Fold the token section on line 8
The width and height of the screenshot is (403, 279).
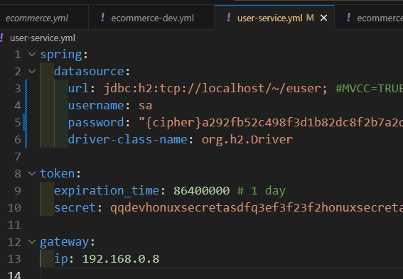click(x=32, y=173)
